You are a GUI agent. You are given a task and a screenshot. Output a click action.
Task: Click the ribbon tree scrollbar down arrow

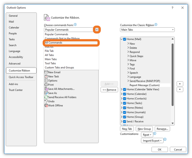tap(172, 123)
